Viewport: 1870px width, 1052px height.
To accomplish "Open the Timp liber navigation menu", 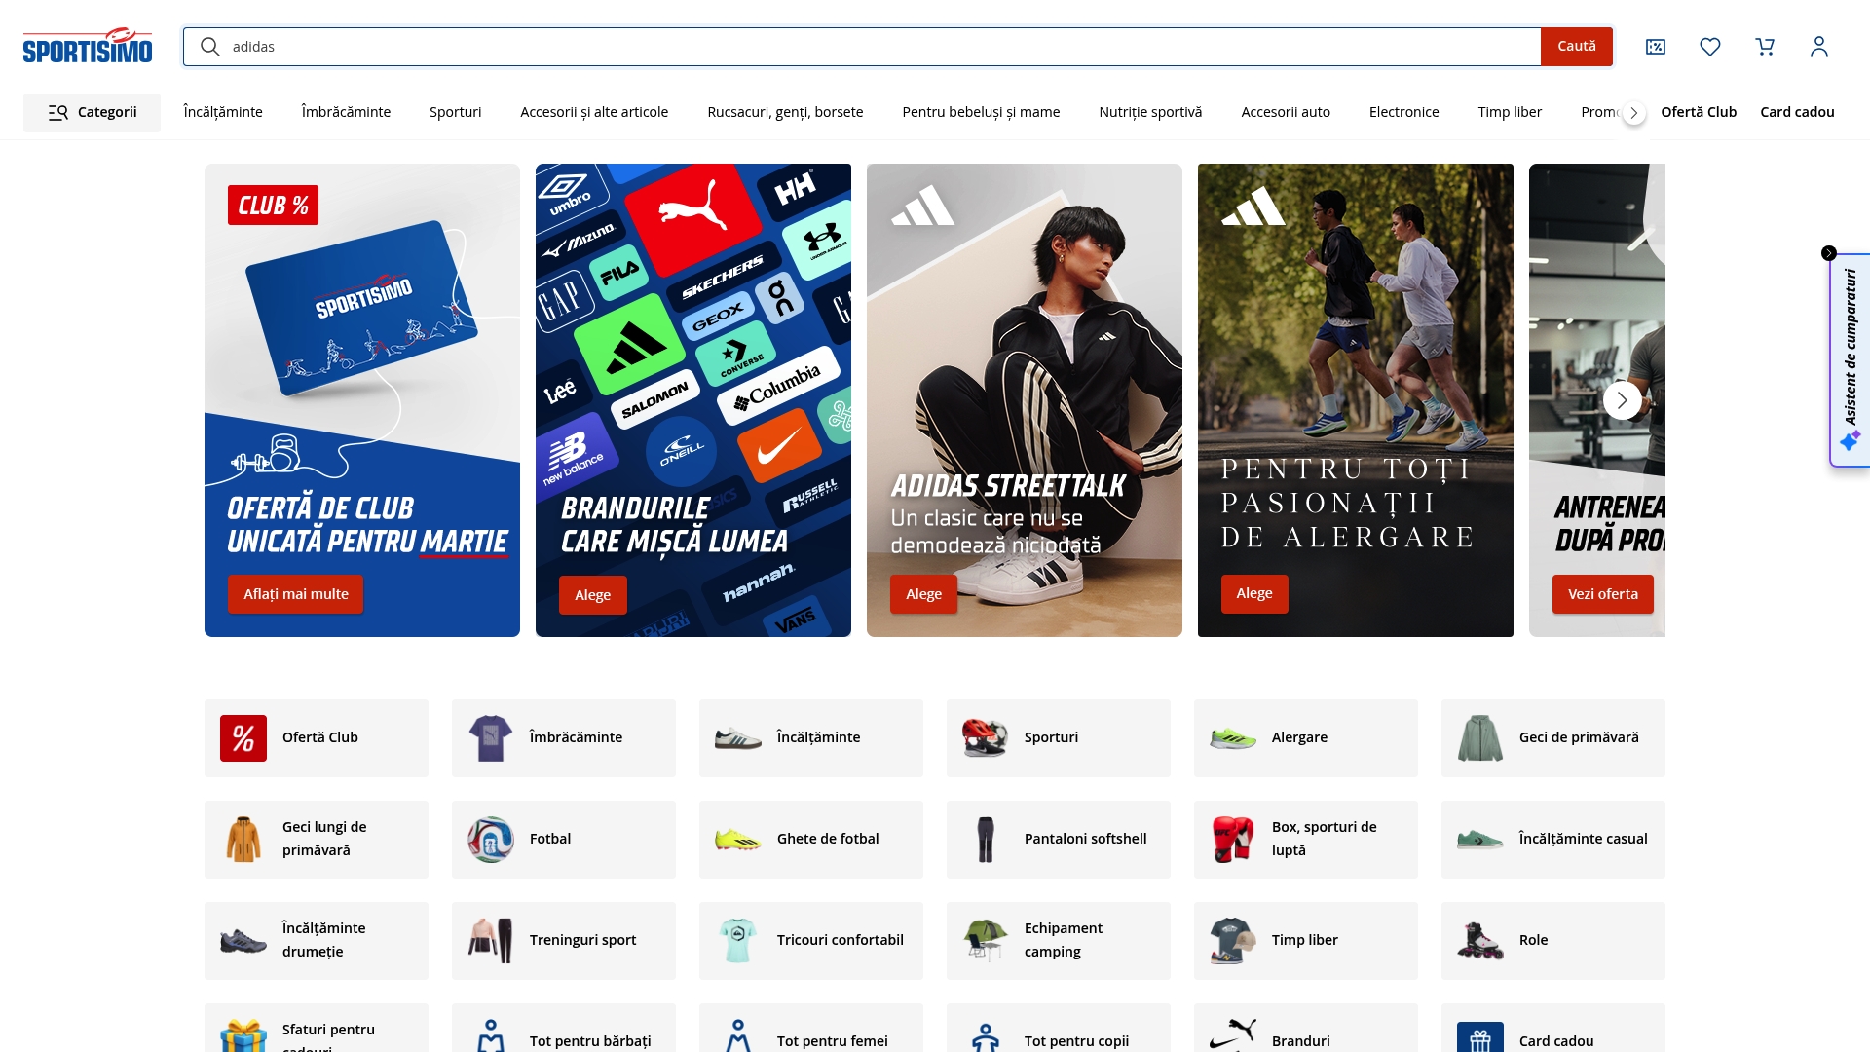I will (x=1510, y=112).
